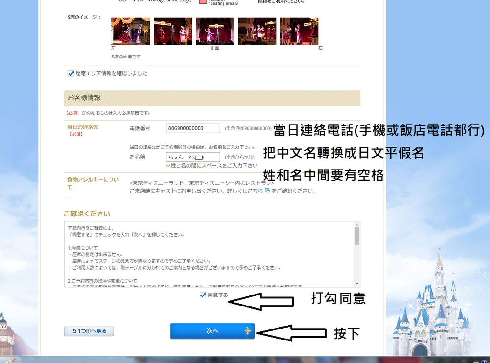Click the 次へ next button
Screen dimensions: 490x363
tap(212, 331)
